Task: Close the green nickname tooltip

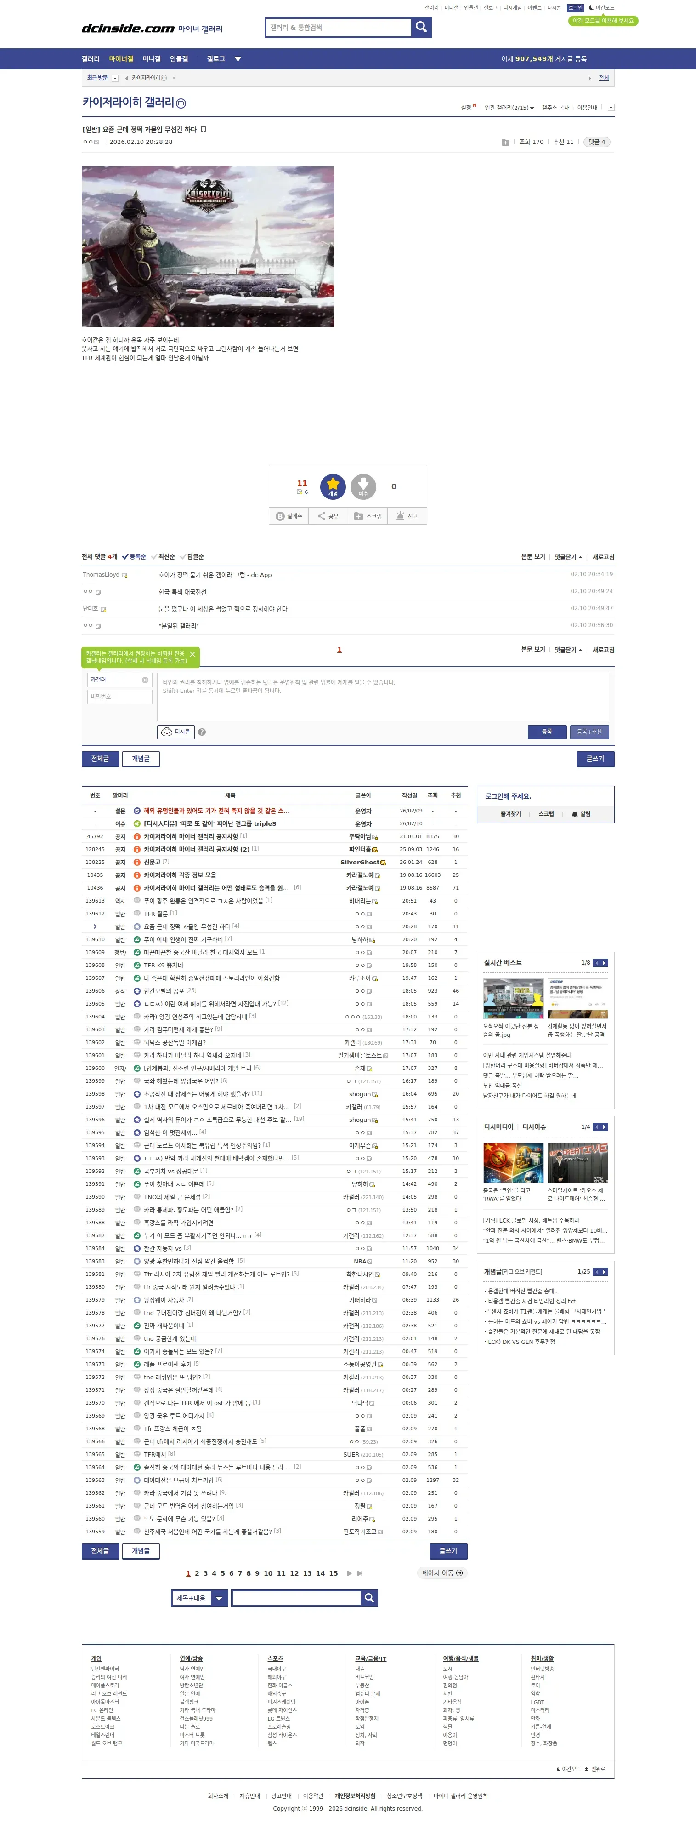Action: point(192,654)
